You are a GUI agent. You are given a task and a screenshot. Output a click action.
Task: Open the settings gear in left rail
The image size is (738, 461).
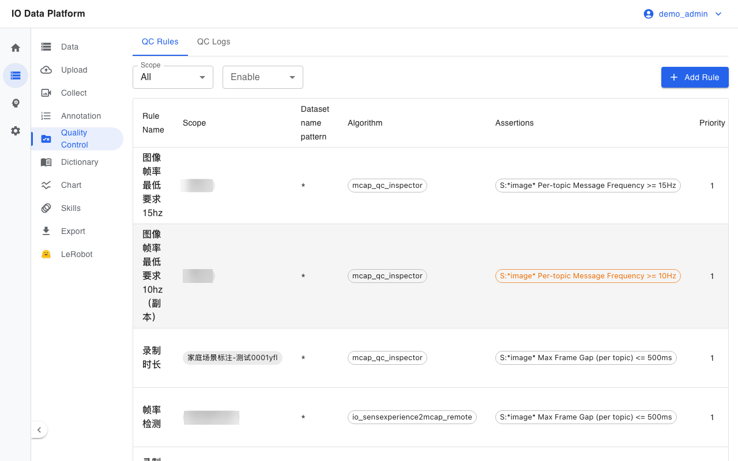pos(16,131)
